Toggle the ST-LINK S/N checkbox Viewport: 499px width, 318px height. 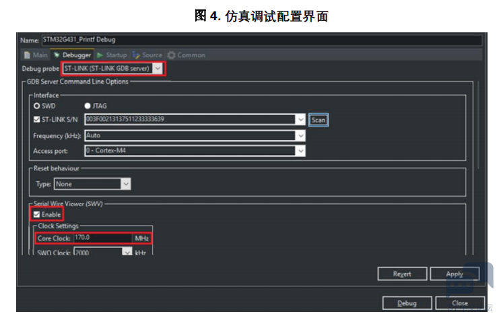[36, 119]
